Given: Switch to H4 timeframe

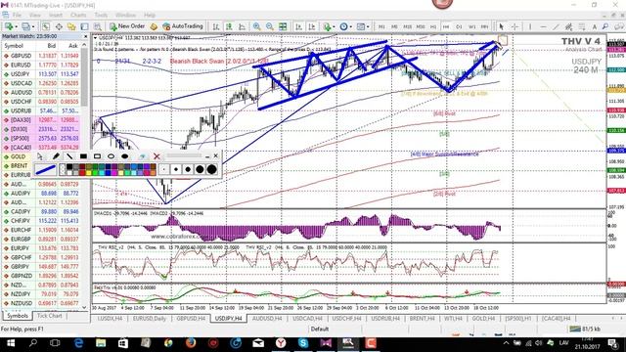Looking at the screenshot, I should [x=446, y=26].
